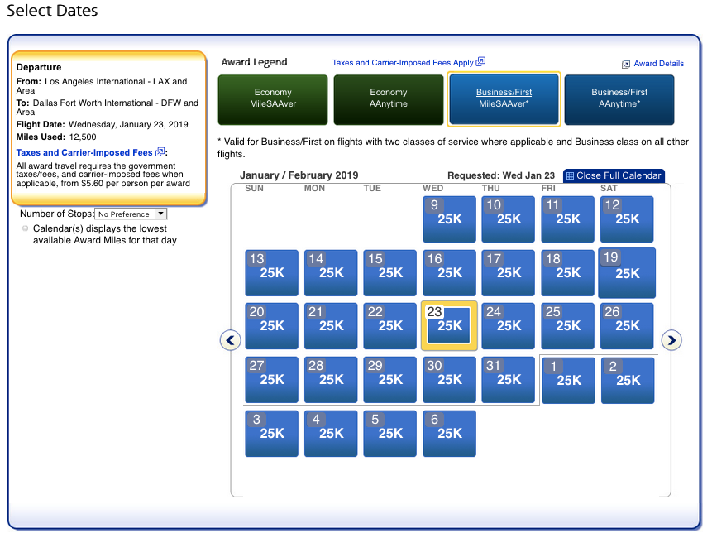Click the calendar grid icon on Close button
Image resolution: width=712 pixels, height=538 pixels.
(570, 175)
